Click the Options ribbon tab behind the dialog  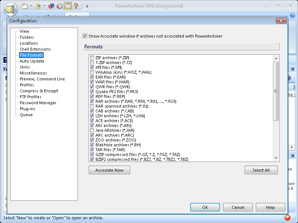77,15
